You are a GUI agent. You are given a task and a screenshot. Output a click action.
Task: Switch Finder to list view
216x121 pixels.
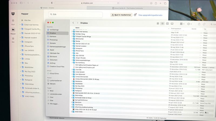(x=163, y=24)
